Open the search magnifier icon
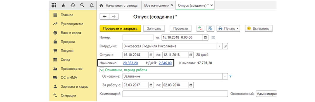This screenshot has height=102, width=315. (82, 5)
